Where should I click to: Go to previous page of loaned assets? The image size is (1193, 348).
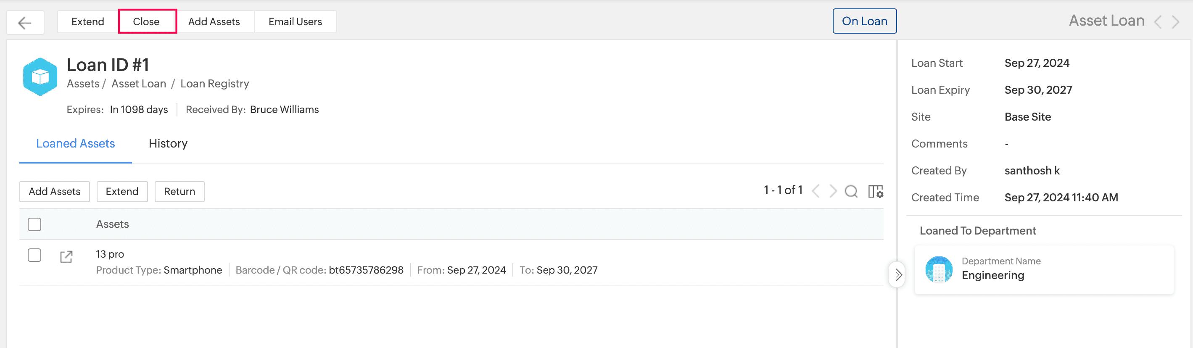pyautogui.click(x=816, y=191)
